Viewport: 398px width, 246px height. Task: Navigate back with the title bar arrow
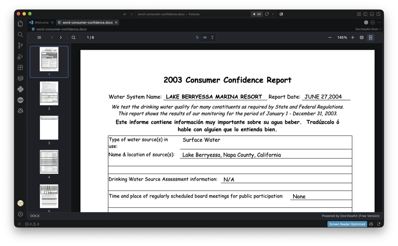[x=125, y=14]
